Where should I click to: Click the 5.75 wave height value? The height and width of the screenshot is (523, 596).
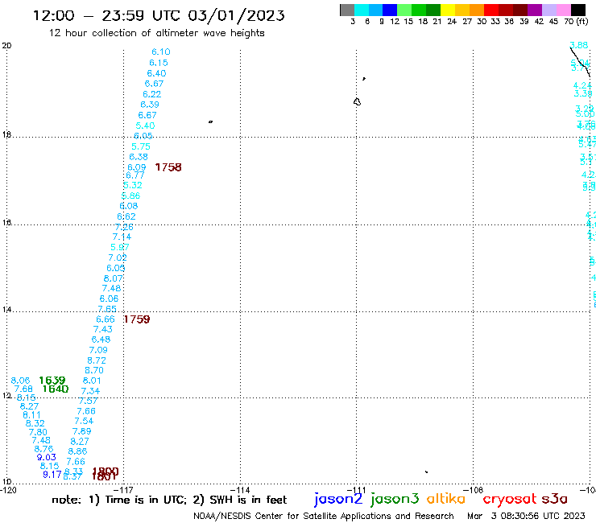[141, 146]
